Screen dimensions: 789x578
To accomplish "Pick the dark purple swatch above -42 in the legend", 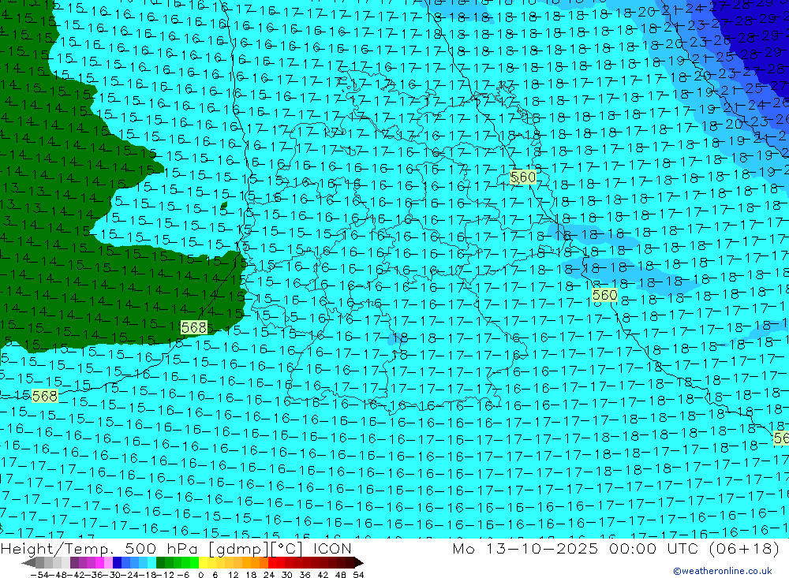I will pyautogui.click(x=74, y=562).
